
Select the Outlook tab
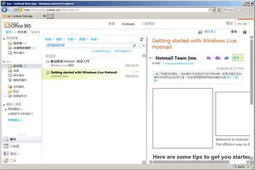pyautogui.click(x=128, y=24)
